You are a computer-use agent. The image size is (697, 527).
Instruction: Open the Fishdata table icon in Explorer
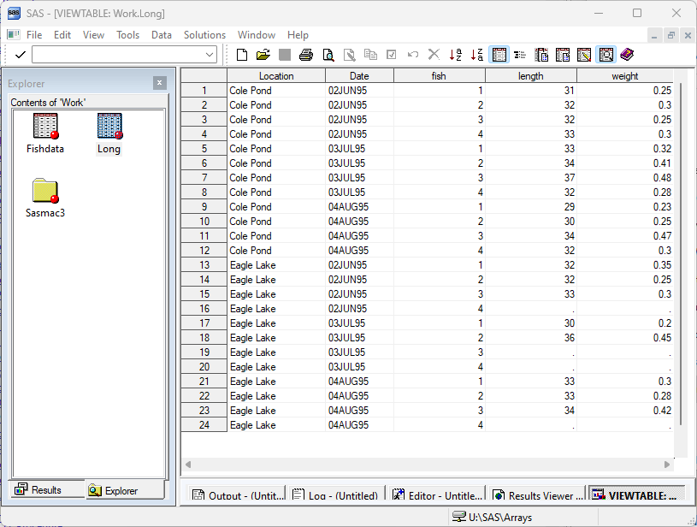tap(45, 127)
